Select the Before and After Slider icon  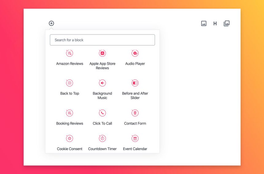point(135,83)
